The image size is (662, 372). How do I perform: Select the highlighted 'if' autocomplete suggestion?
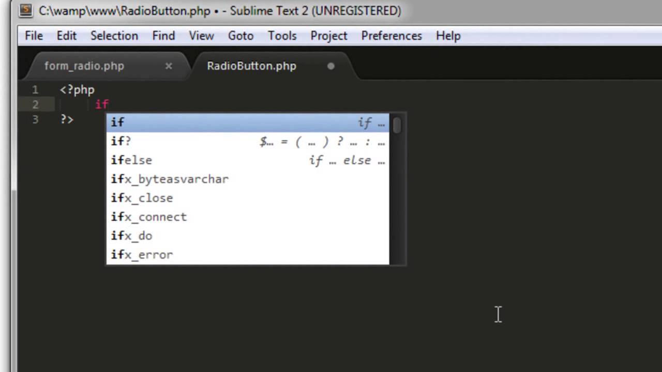click(248, 122)
